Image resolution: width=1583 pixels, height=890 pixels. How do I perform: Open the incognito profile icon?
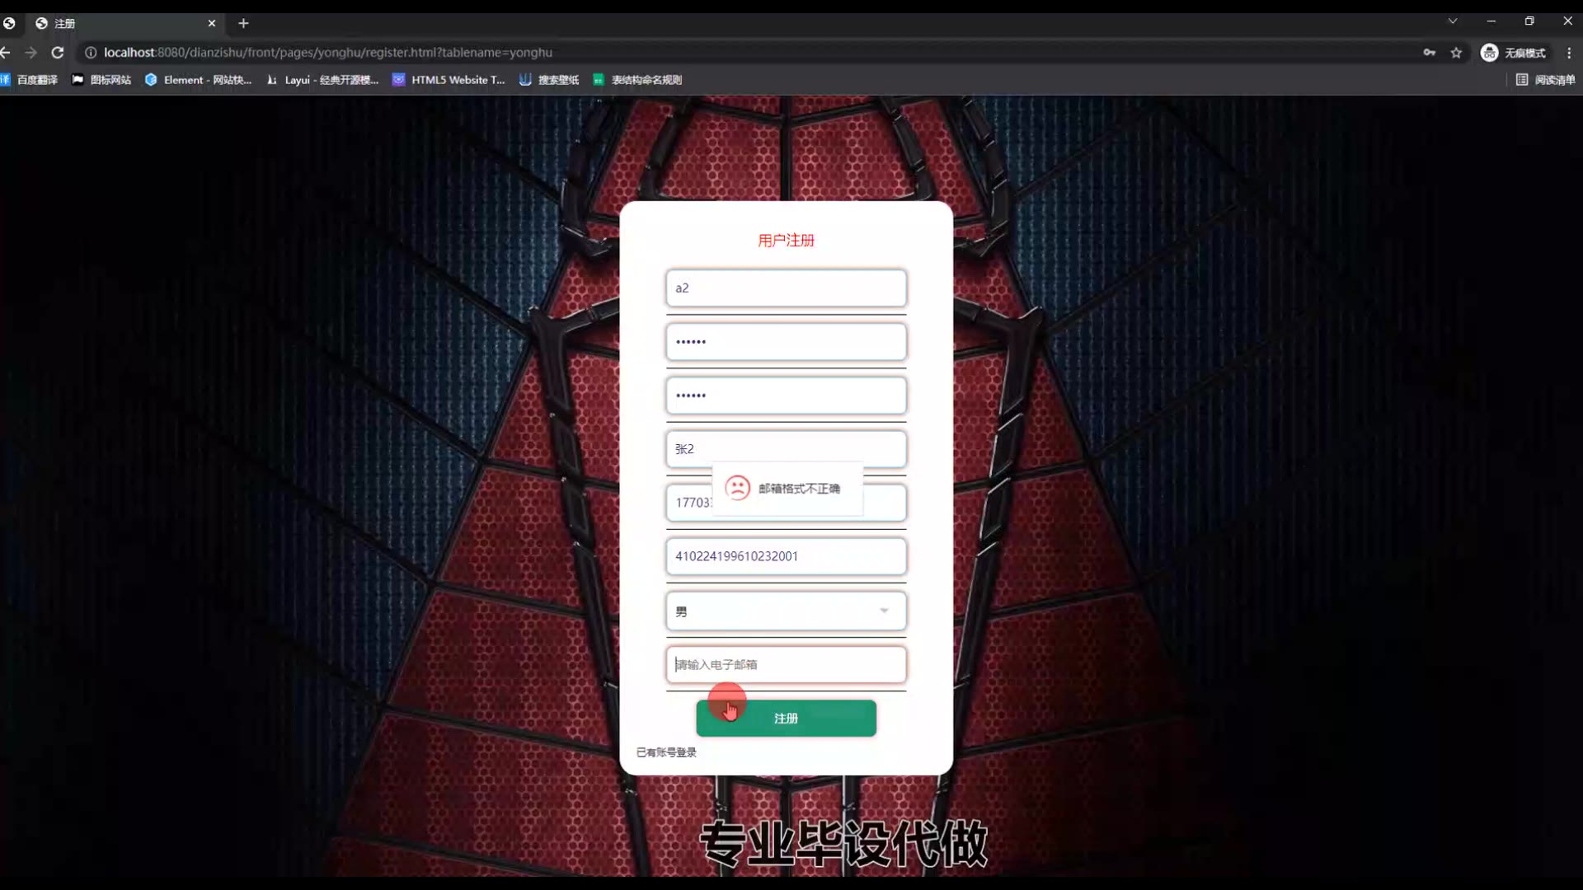[x=1490, y=53]
